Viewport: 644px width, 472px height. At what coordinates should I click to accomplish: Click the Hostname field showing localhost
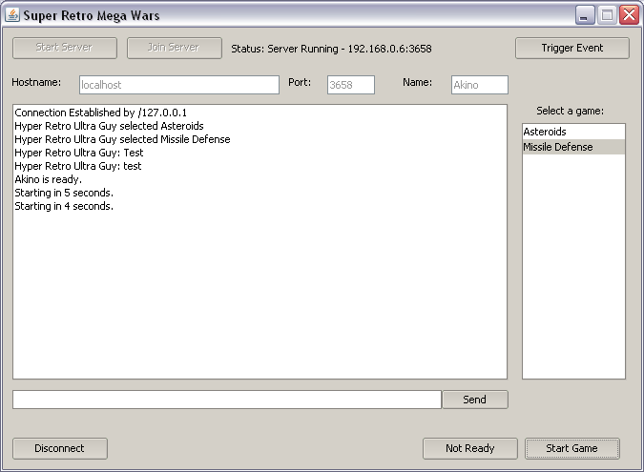click(179, 85)
